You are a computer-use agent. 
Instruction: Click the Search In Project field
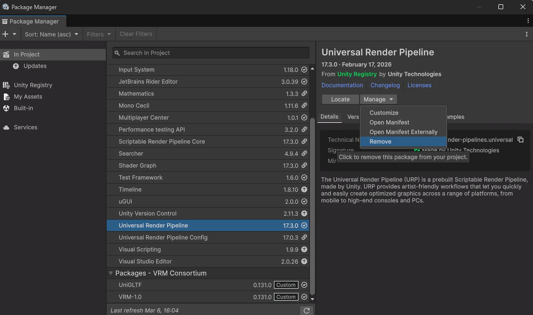[211, 53]
